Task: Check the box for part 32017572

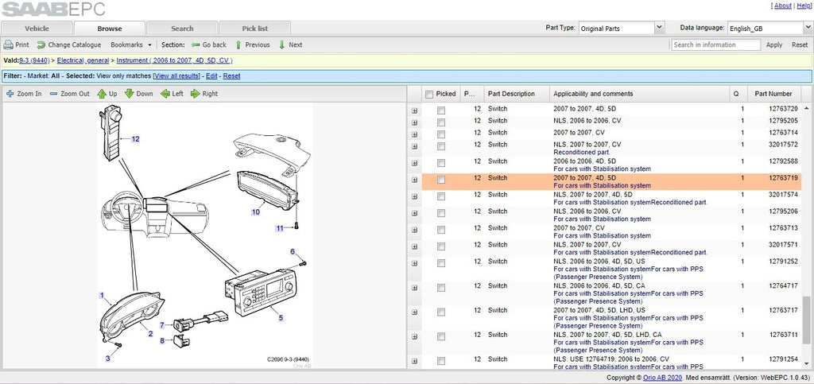Action: click(x=440, y=146)
